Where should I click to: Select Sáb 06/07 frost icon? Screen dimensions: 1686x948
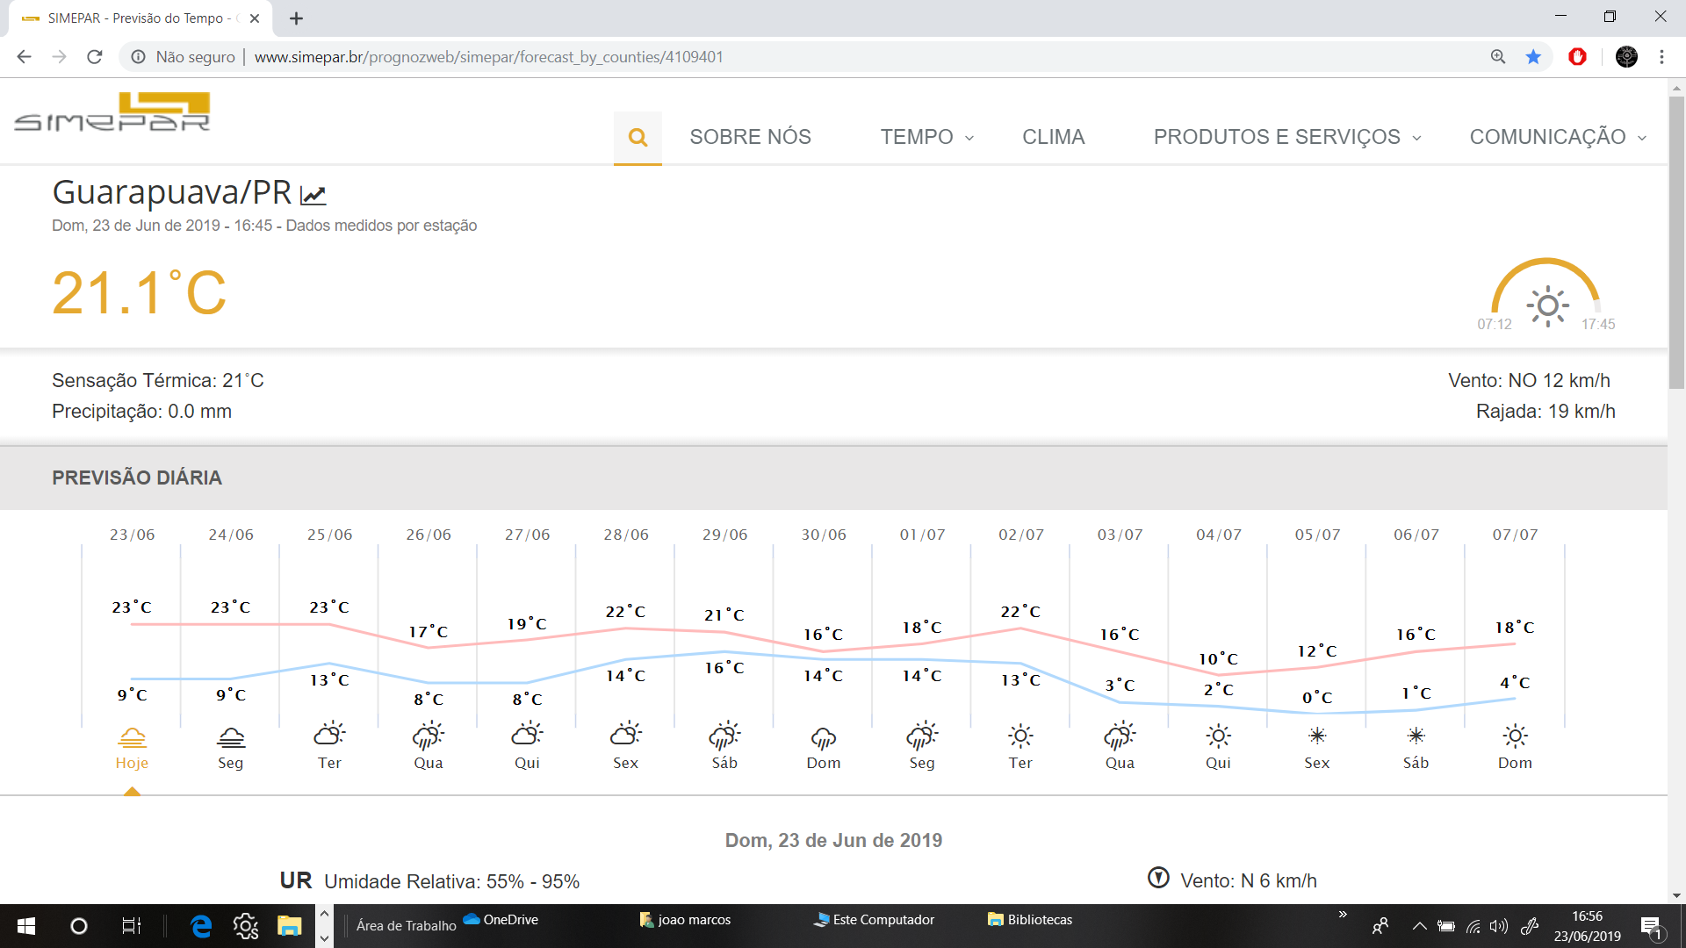point(1416,736)
